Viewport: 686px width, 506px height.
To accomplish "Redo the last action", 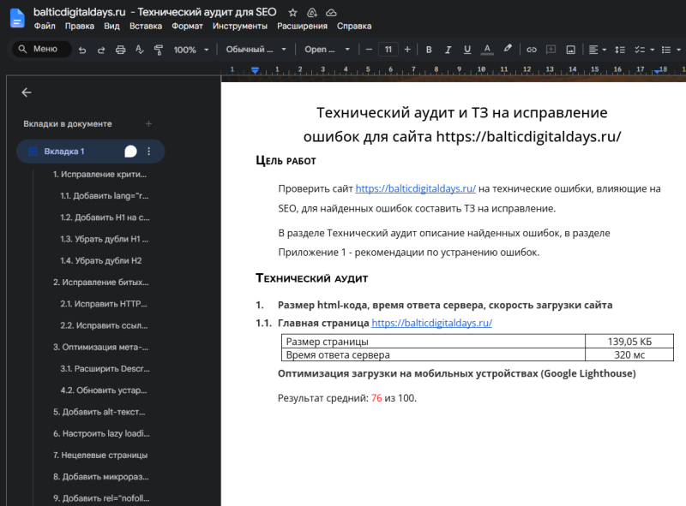I will click(101, 50).
